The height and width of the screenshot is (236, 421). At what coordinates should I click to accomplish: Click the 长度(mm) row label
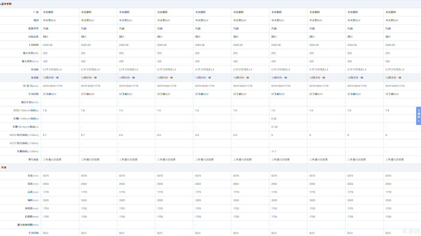tap(33, 176)
